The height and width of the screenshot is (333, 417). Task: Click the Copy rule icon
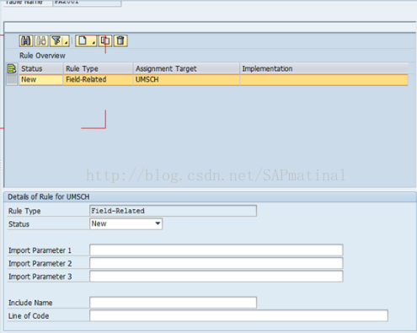(x=105, y=40)
